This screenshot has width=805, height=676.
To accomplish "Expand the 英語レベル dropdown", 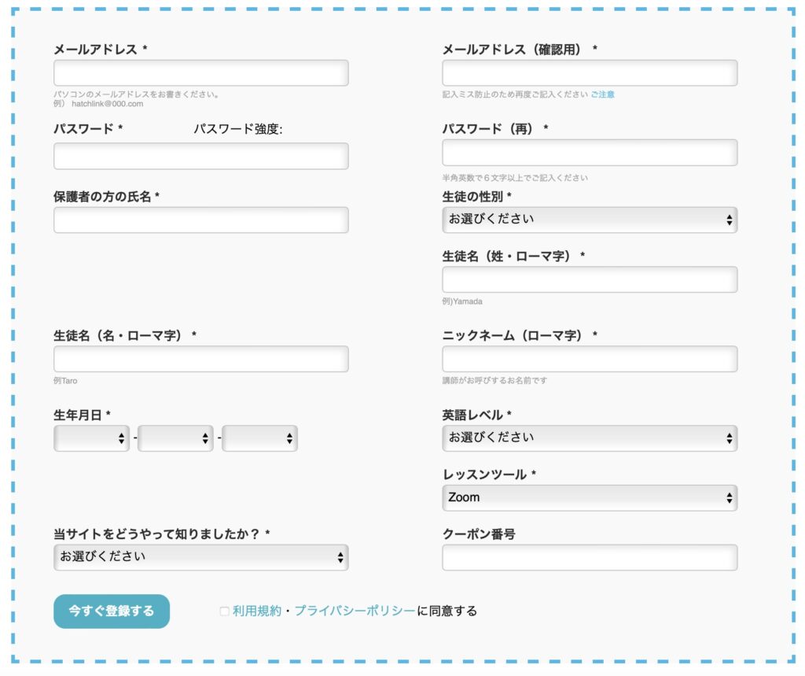I will (x=590, y=438).
